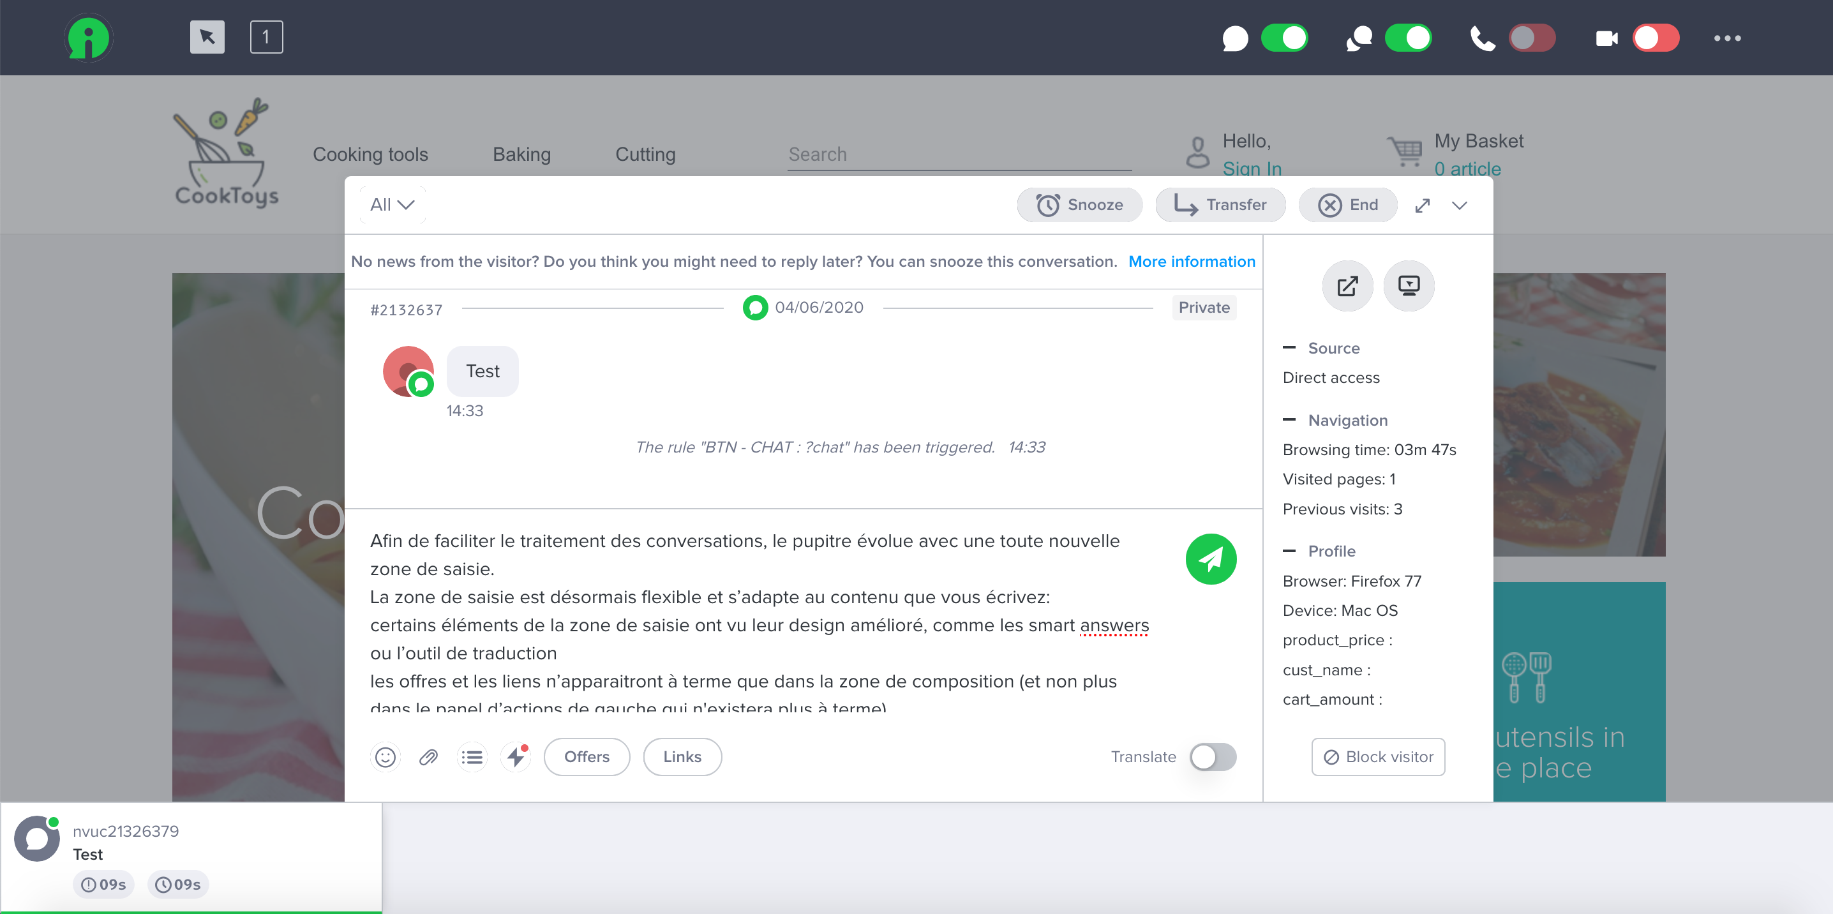1833x914 pixels.
Task: Toggle chat availability switch
Action: (1284, 38)
